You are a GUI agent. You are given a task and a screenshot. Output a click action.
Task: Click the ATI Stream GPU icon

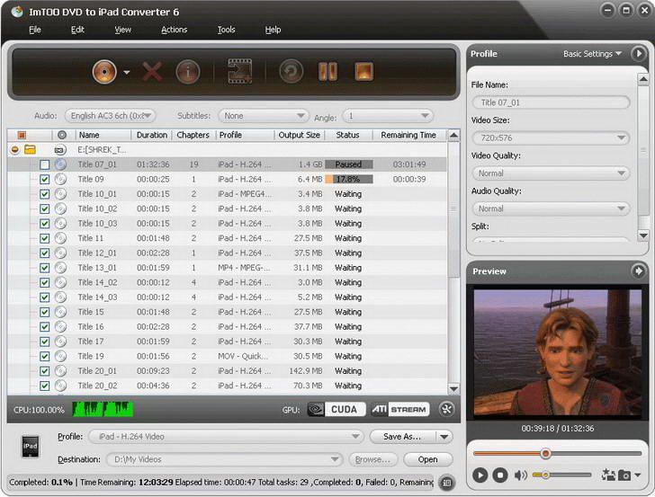[400, 409]
